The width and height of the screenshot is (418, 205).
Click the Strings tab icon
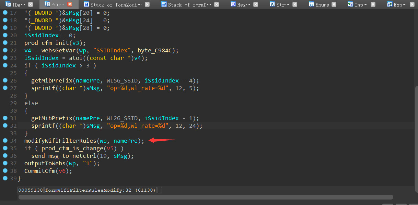[x=272, y=4]
